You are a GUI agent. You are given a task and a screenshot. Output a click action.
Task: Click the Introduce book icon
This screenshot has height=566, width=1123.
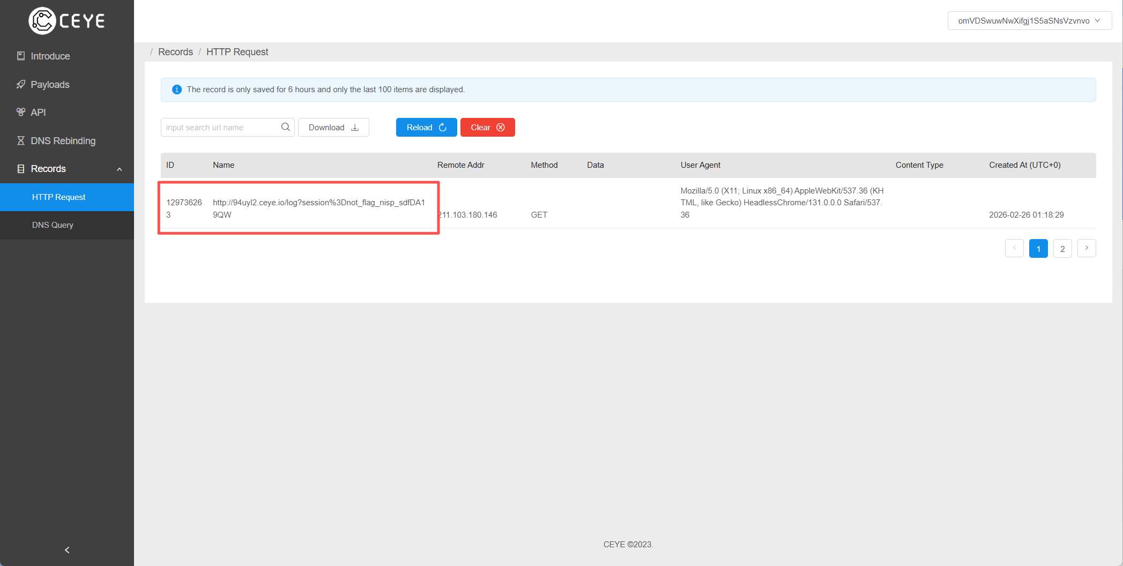21,56
